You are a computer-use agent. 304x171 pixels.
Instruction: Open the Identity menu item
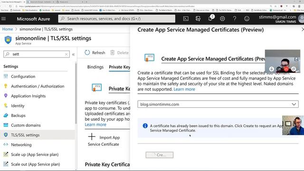click(18, 105)
